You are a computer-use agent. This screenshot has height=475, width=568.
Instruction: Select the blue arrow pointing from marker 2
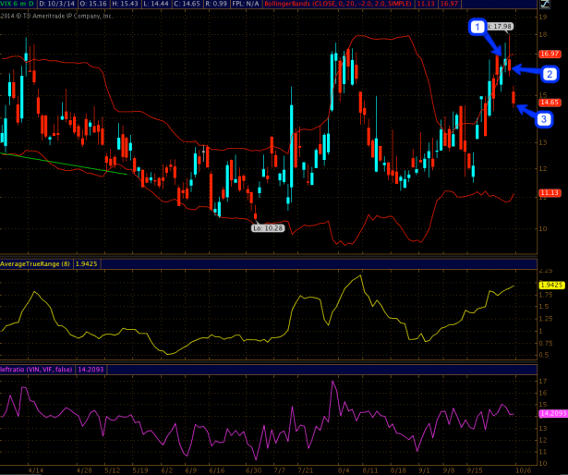click(x=526, y=70)
